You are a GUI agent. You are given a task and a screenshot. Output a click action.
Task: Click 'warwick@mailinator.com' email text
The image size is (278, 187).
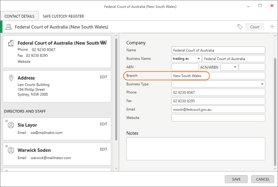coord(51,158)
